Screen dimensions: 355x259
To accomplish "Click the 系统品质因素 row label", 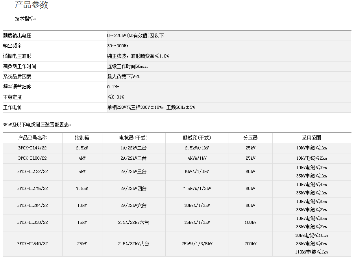I will click(x=17, y=77).
